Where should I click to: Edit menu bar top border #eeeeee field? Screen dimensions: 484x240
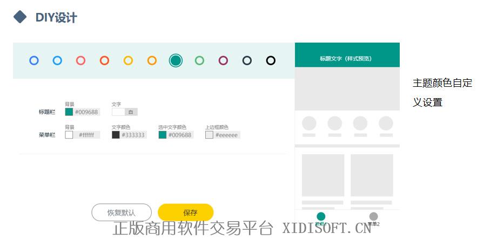pyautogui.click(x=227, y=135)
